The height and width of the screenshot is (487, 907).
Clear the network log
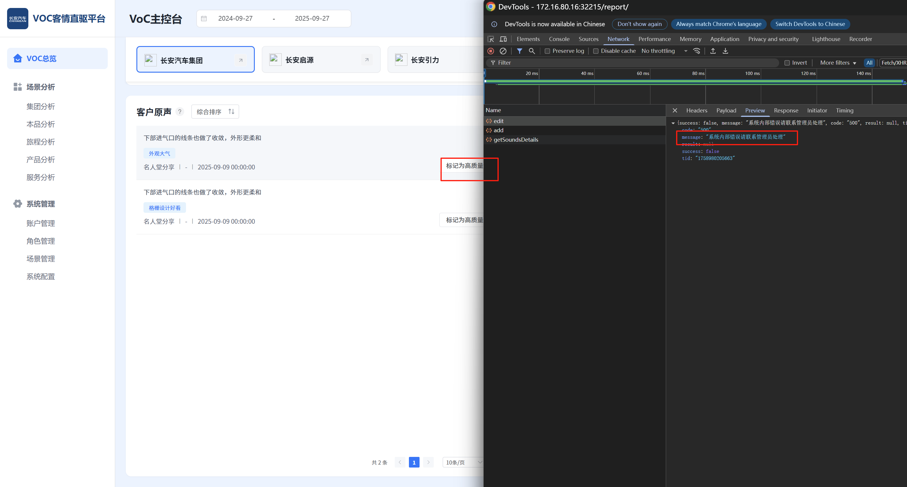click(x=503, y=51)
